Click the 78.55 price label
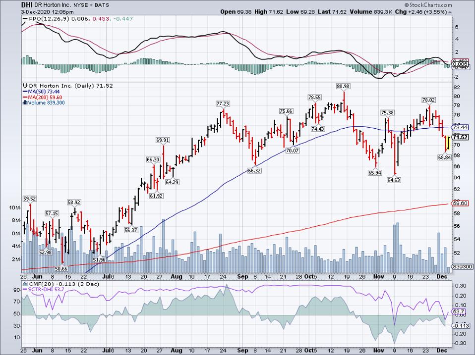Viewport: 475px width, 355px height. (x=314, y=98)
